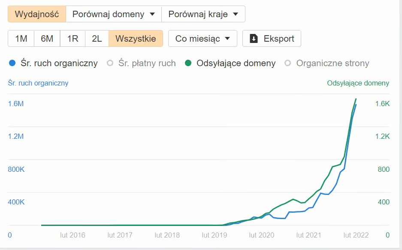Select the 1M time range button

[x=21, y=38]
